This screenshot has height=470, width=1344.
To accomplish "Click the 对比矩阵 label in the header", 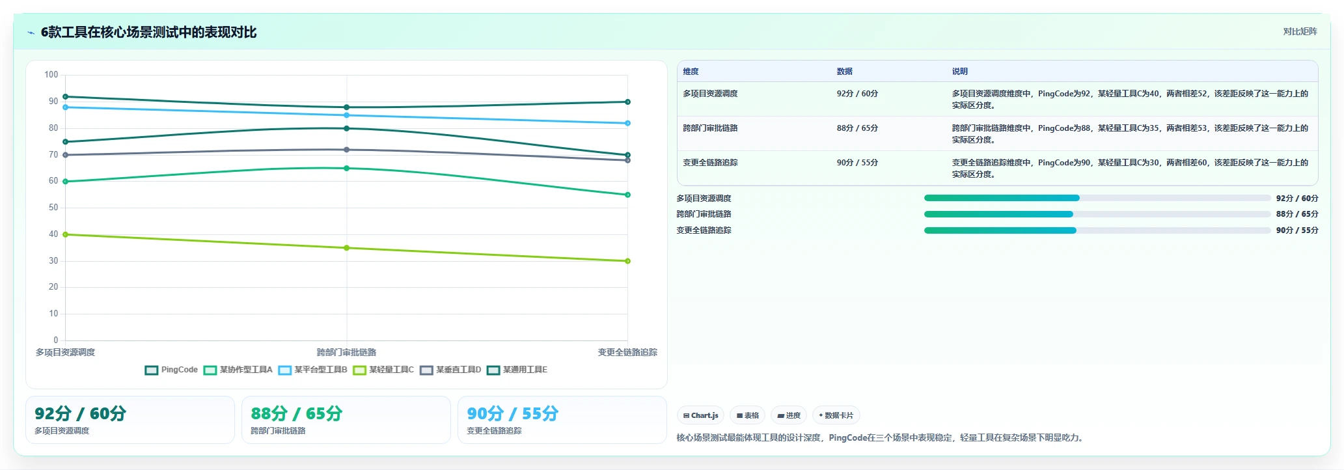I will 1300,31.
